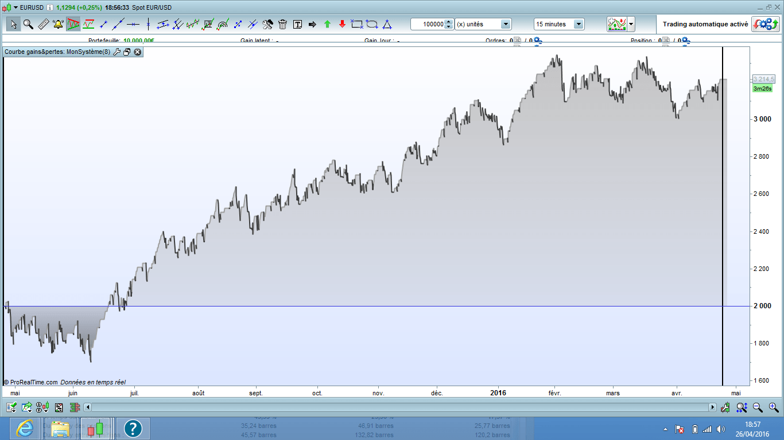Select the green up arrow marker
784x440 pixels.
click(327, 24)
